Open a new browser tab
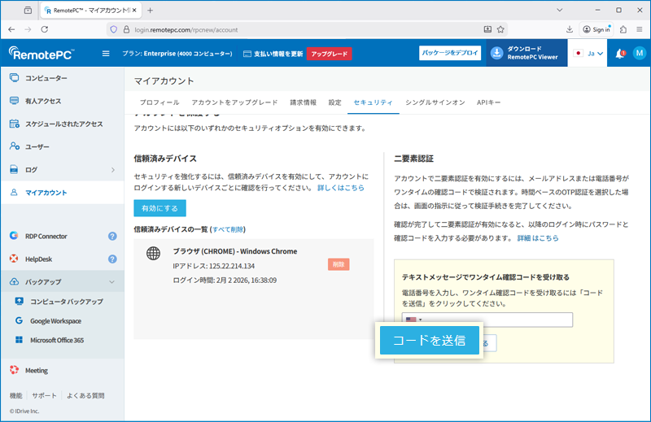The height and width of the screenshot is (422, 651). [x=151, y=11]
